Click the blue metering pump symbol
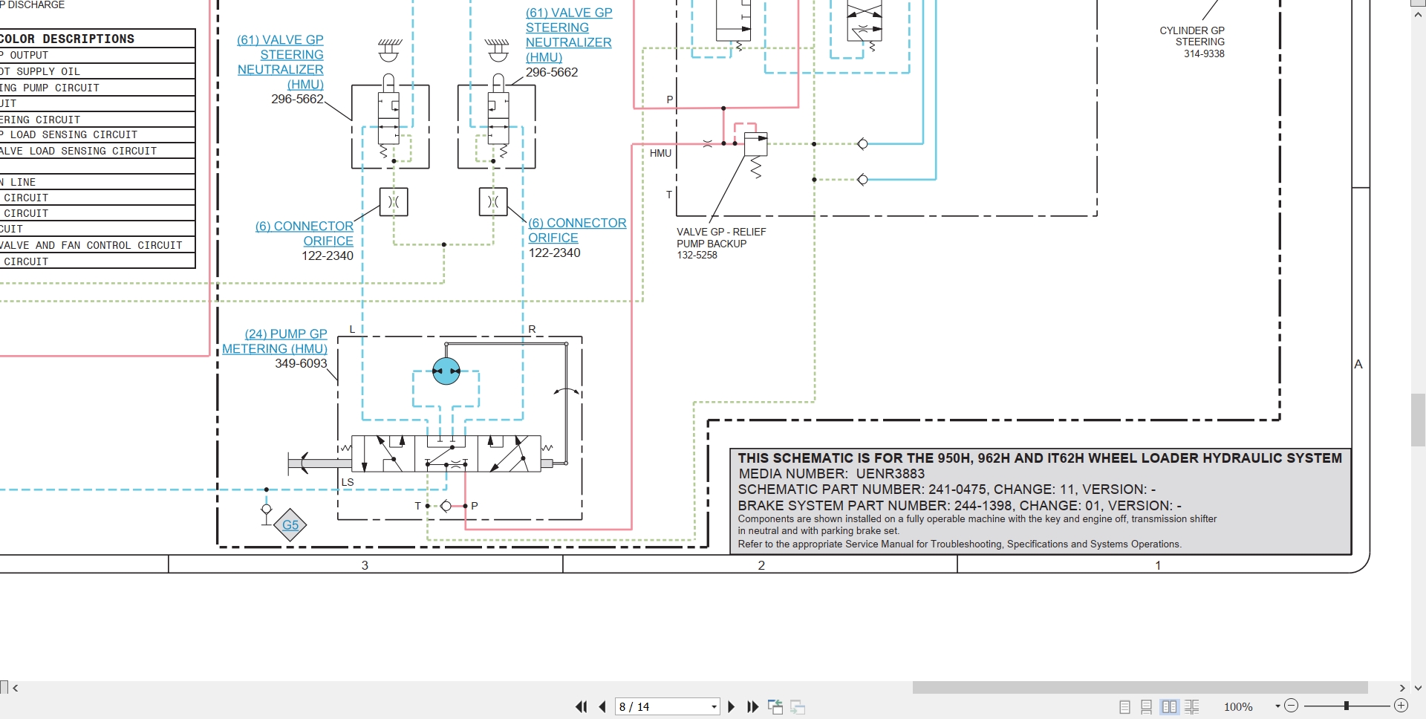 [446, 371]
